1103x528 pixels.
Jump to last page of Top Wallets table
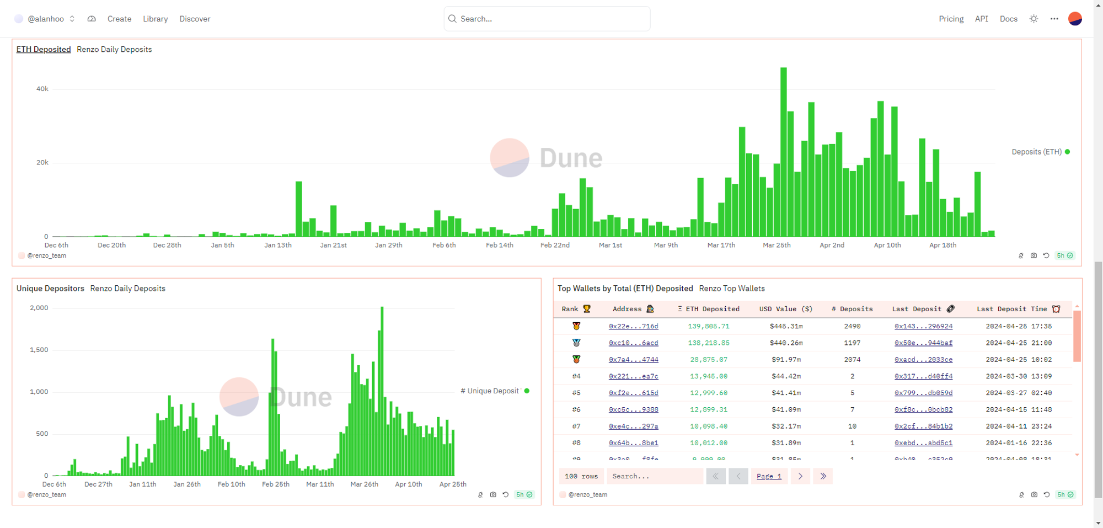point(823,476)
